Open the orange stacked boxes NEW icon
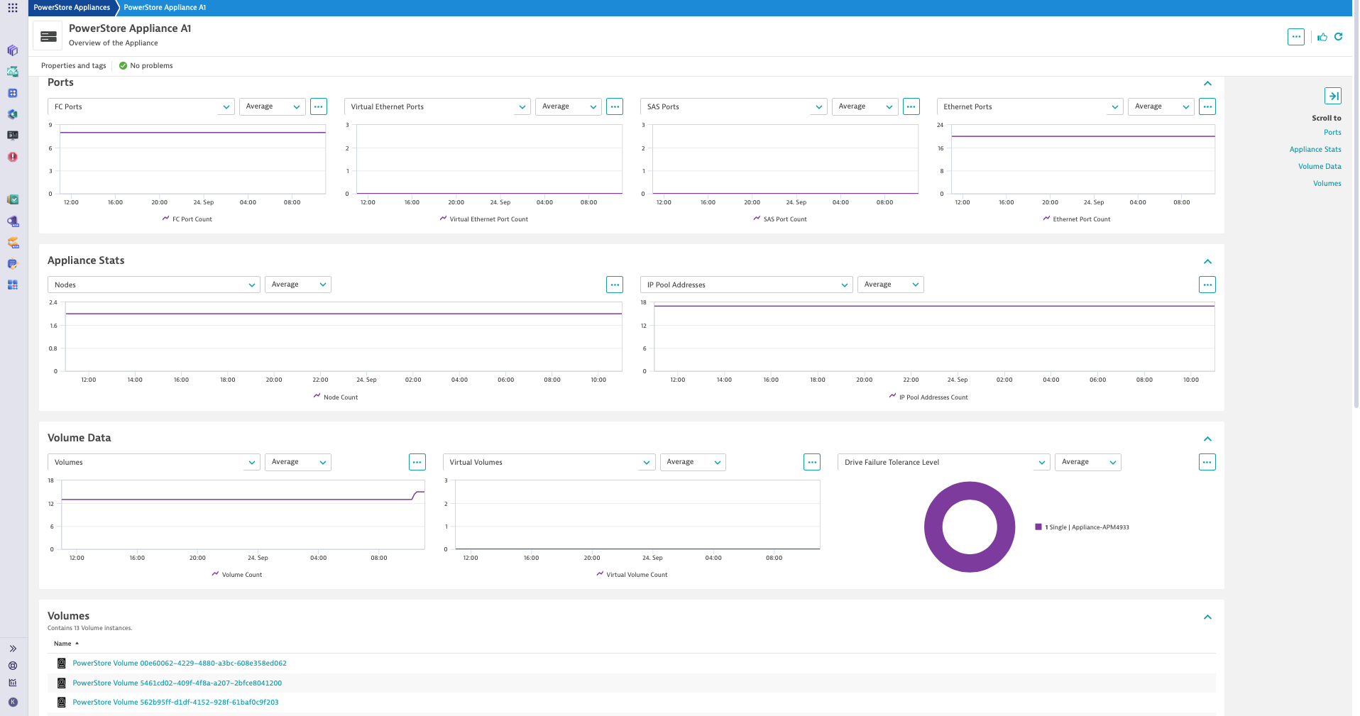Viewport: 1360px width, 716px height. point(13,243)
